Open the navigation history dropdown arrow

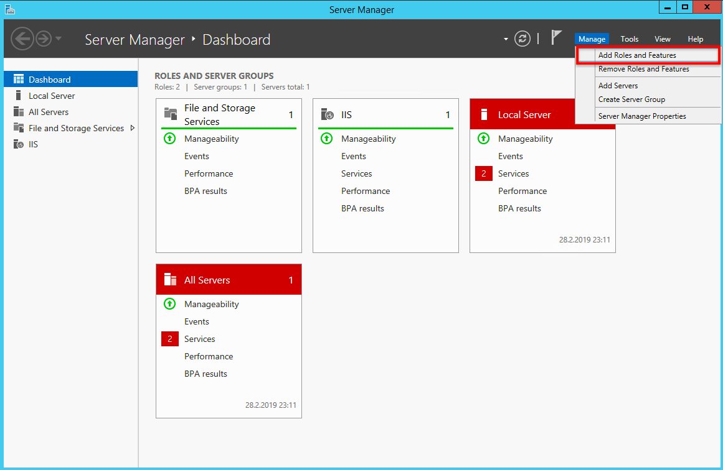coord(58,39)
